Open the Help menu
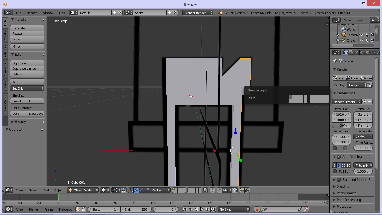The image size is (382, 215). click(62, 13)
